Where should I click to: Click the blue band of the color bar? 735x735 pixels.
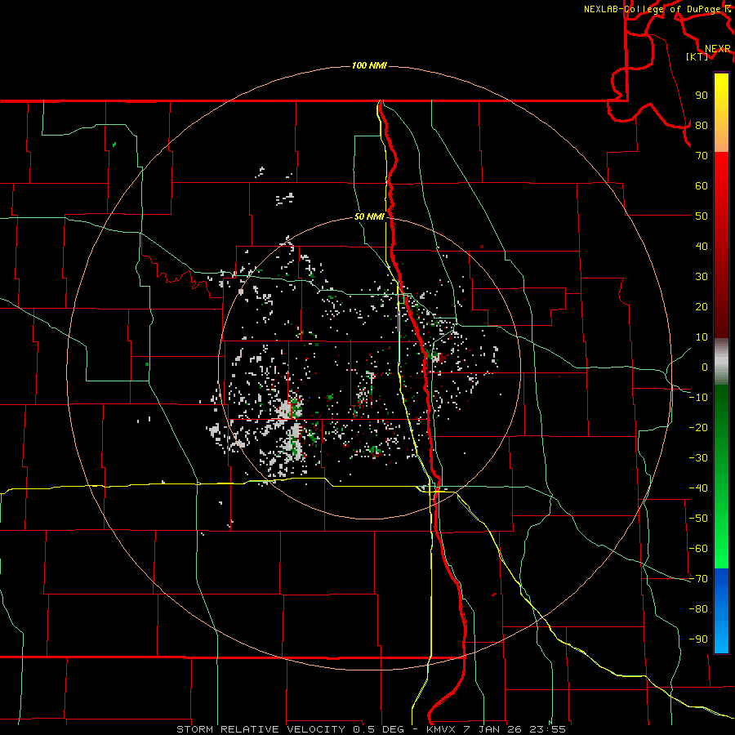[721, 610]
